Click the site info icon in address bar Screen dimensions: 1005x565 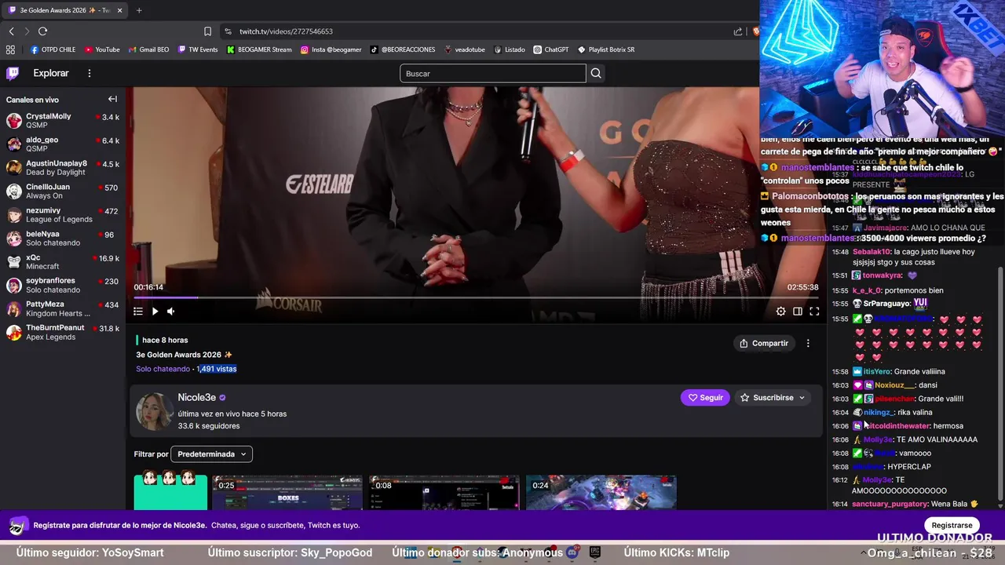[x=228, y=31]
